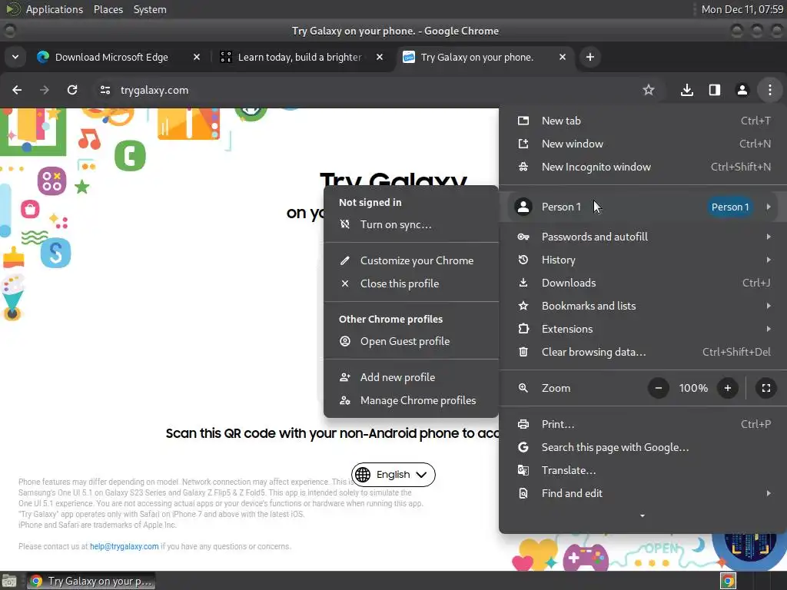Expand the Passwords and autofill submenu
This screenshot has width=787, height=590.
[643, 237]
